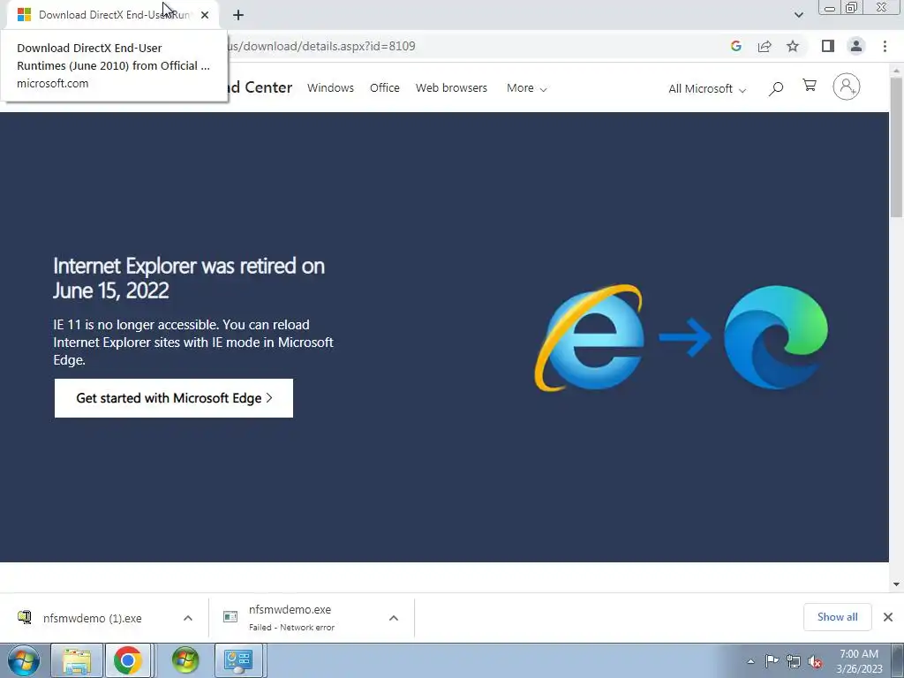Viewport: 904px width, 678px height.
Task: Click the Internet Explorer was retired heading
Action: pos(189,278)
